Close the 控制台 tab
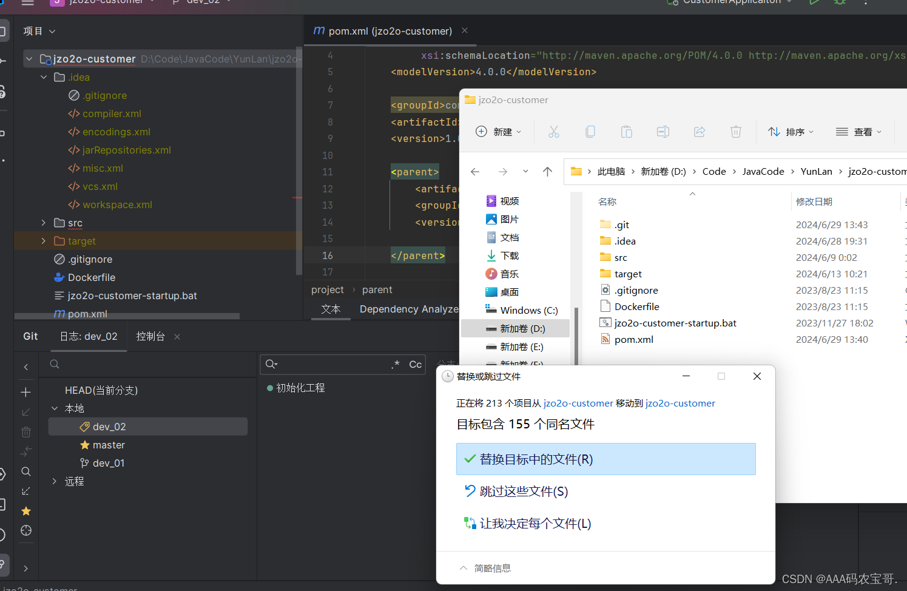Screen dimensions: 907x591 point(177,337)
